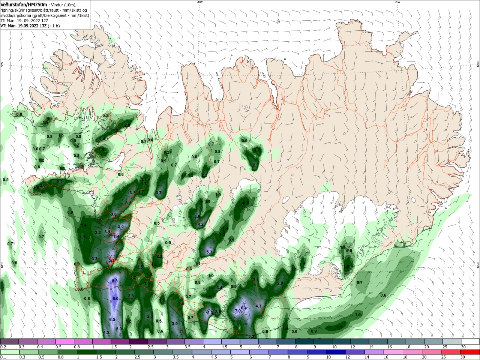Click the 4.5 precipitation value on the map
The width and height of the screenshot is (480, 360).
coord(106,332)
